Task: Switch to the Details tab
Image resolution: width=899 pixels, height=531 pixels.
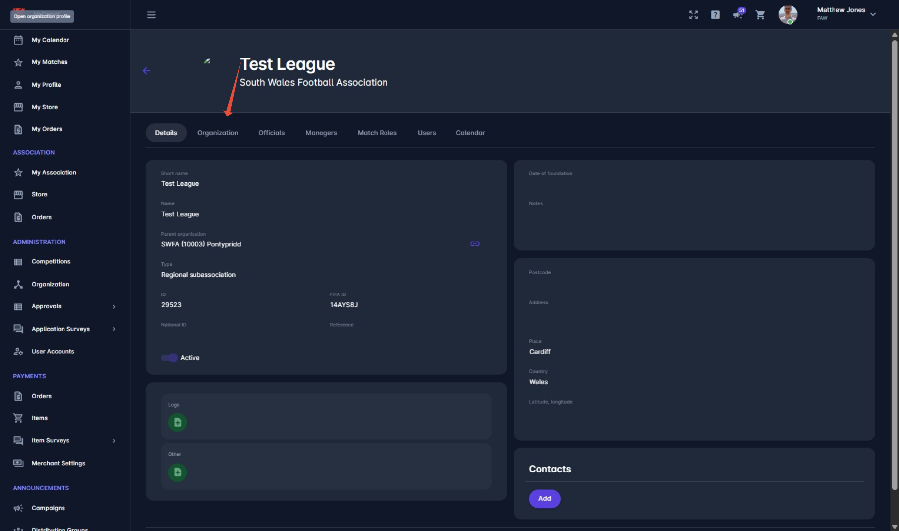Action: 166,133
